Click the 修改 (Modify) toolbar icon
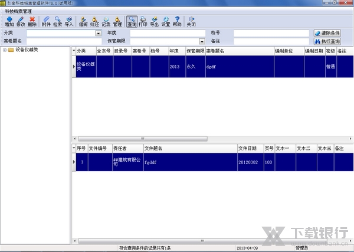 click(x=21, y=22)
